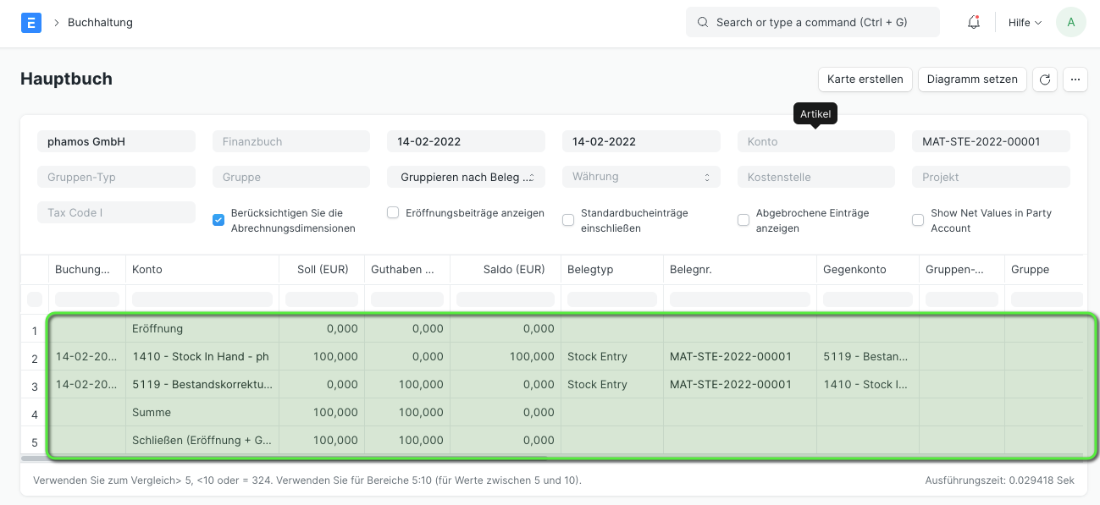1100x505 pixels.
Task: Click the Kostenstelle filter field
Action: coord(816,177)
